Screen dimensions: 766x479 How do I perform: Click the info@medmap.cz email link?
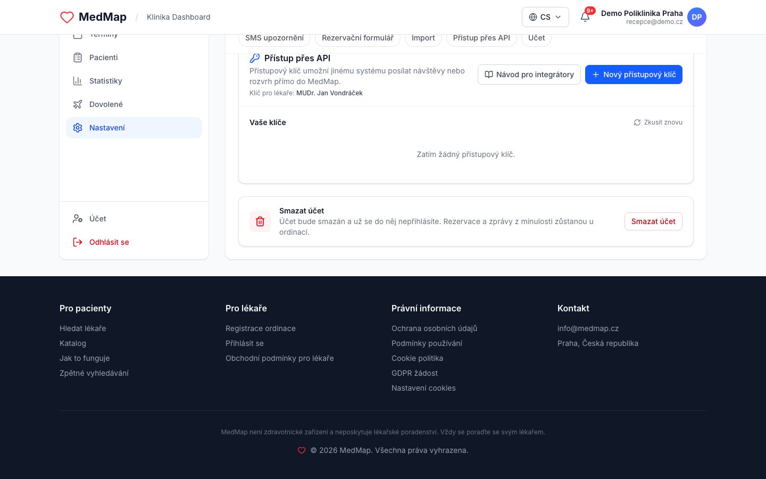[x=588, y=328]
